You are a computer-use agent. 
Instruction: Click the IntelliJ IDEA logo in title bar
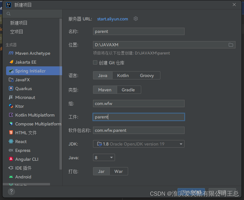coord(9,5)
